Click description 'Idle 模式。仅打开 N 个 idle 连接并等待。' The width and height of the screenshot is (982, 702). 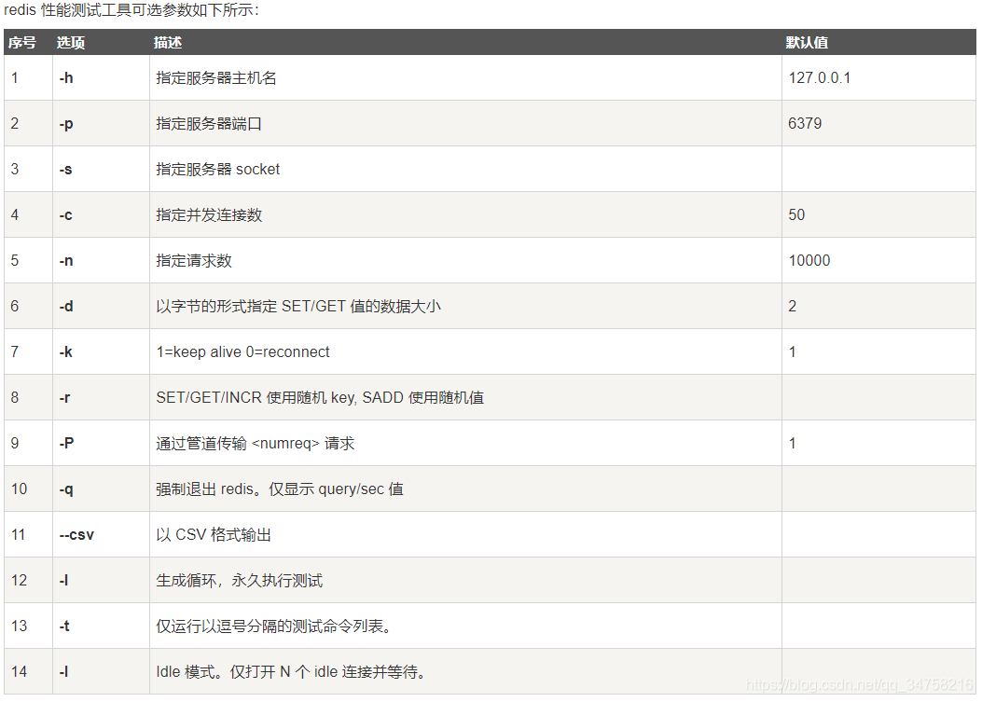tap(293, 671)
